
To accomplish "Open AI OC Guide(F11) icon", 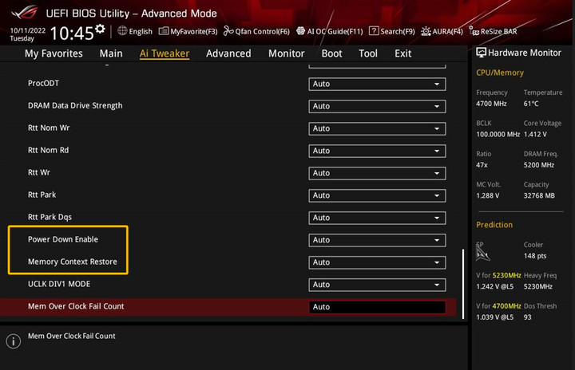I will pyautogui.click(x=301, y=31).
